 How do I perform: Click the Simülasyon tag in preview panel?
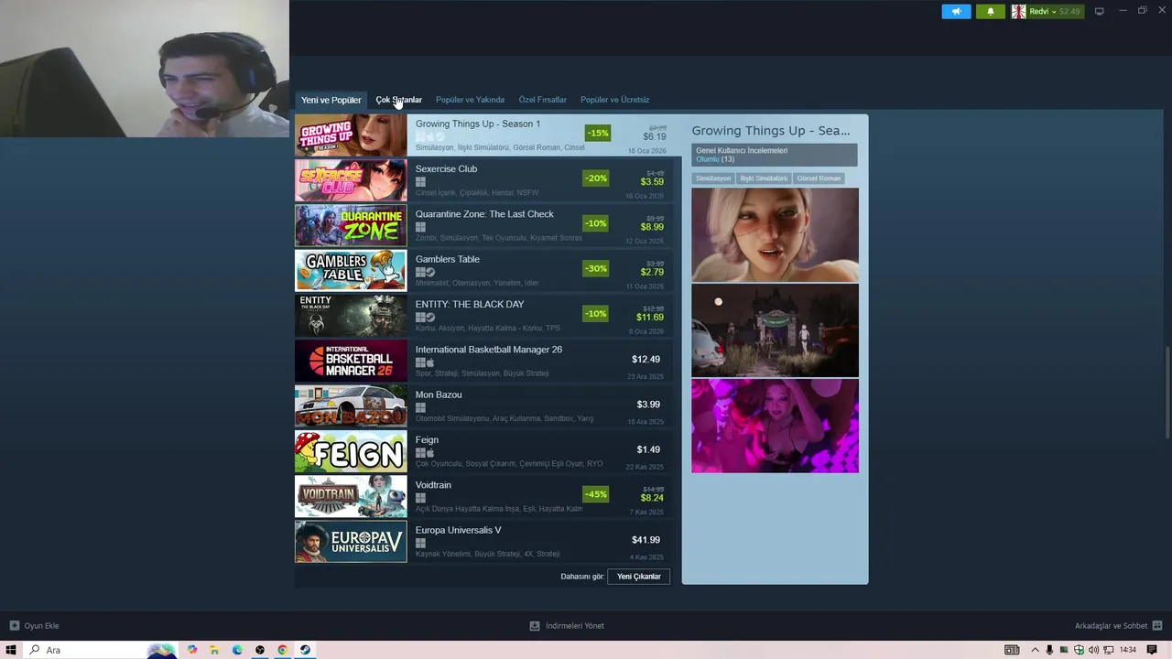tap(713, 178)
